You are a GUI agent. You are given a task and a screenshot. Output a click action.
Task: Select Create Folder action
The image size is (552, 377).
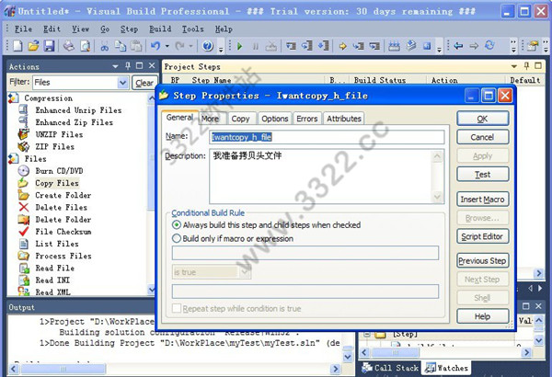63,195
